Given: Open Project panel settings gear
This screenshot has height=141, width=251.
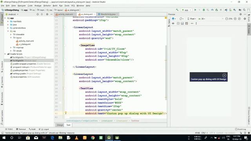Looking at the screenshot, I should [47, 14].
